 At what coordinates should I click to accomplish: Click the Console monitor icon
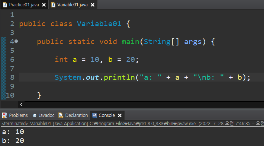coord(94,115)
